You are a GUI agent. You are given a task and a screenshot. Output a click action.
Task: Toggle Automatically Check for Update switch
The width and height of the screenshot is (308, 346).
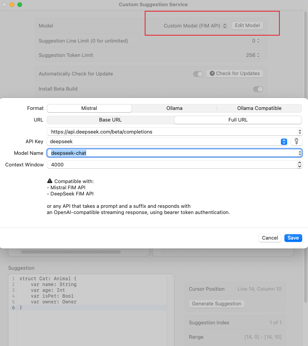tap(198, 74)
